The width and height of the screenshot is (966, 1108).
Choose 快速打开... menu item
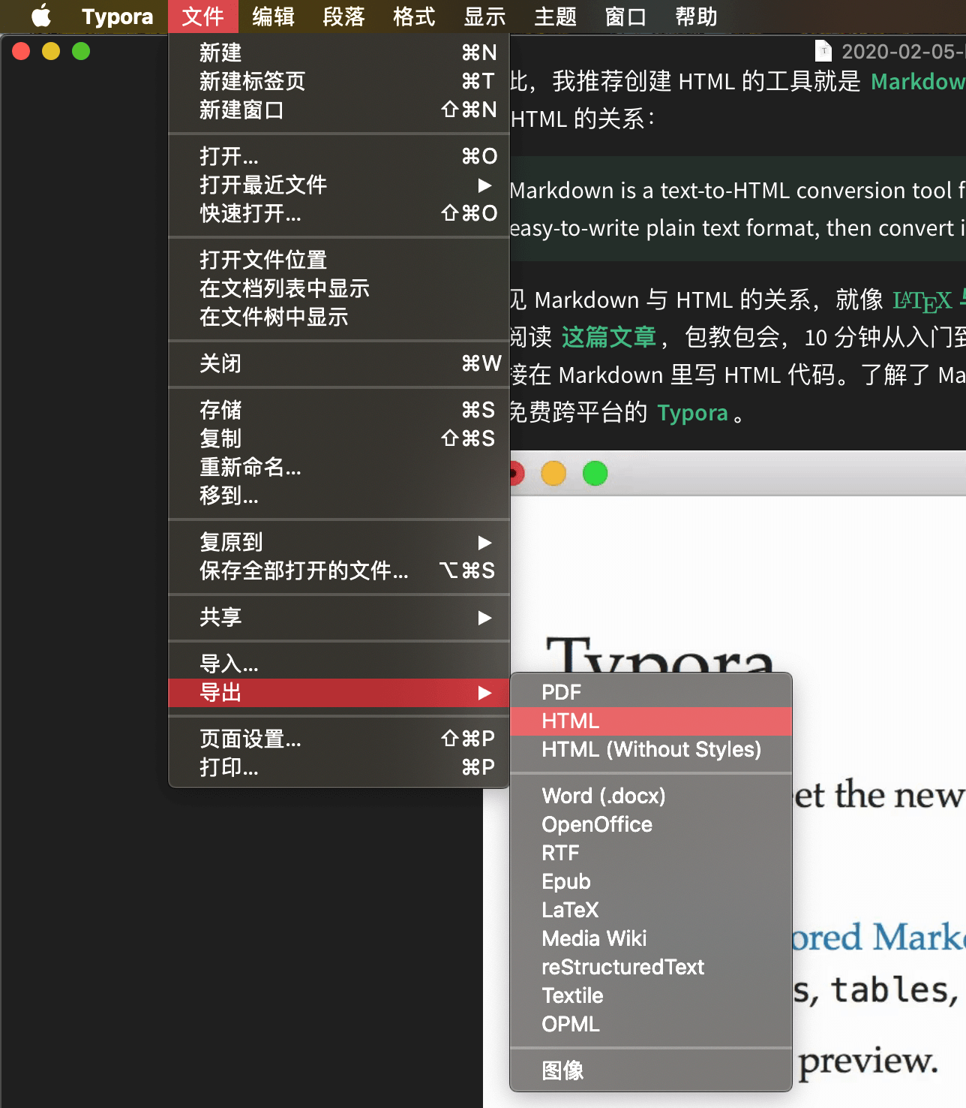(339, 213)
